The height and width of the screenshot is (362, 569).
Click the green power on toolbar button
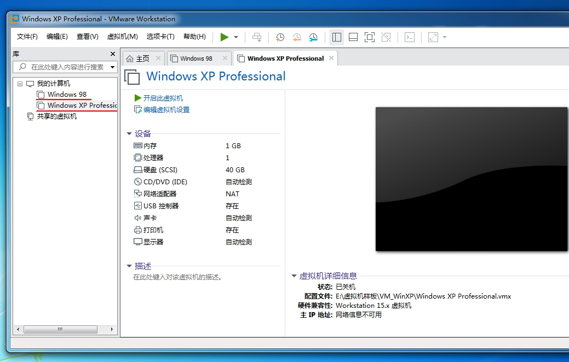tap(224, 37)
